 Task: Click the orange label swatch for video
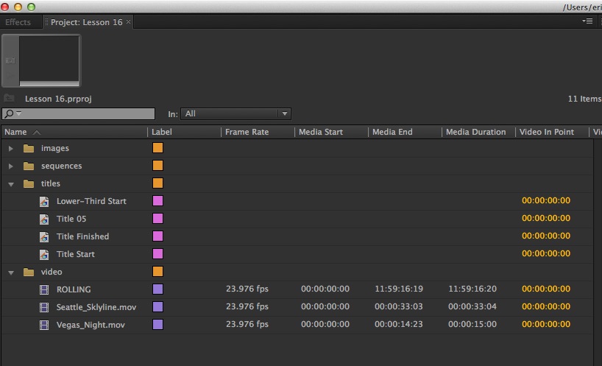tap(157, 272)
